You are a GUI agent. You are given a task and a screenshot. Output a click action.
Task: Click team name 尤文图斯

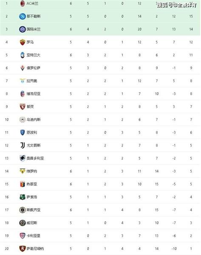(34, 145)
